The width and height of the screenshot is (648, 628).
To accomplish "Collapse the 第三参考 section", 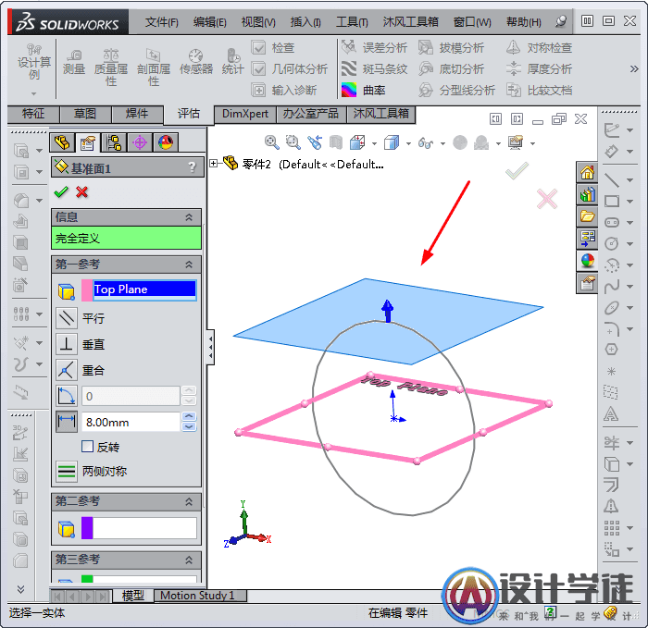I will (x=189, y=560).
